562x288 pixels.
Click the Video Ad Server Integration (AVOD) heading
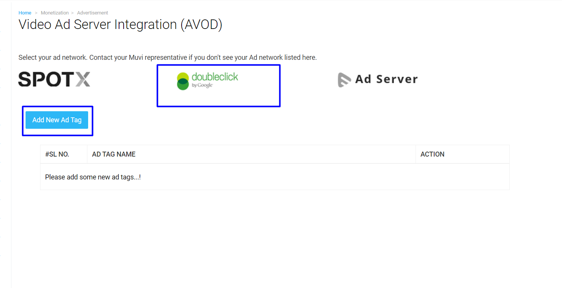tap(120, 25)
